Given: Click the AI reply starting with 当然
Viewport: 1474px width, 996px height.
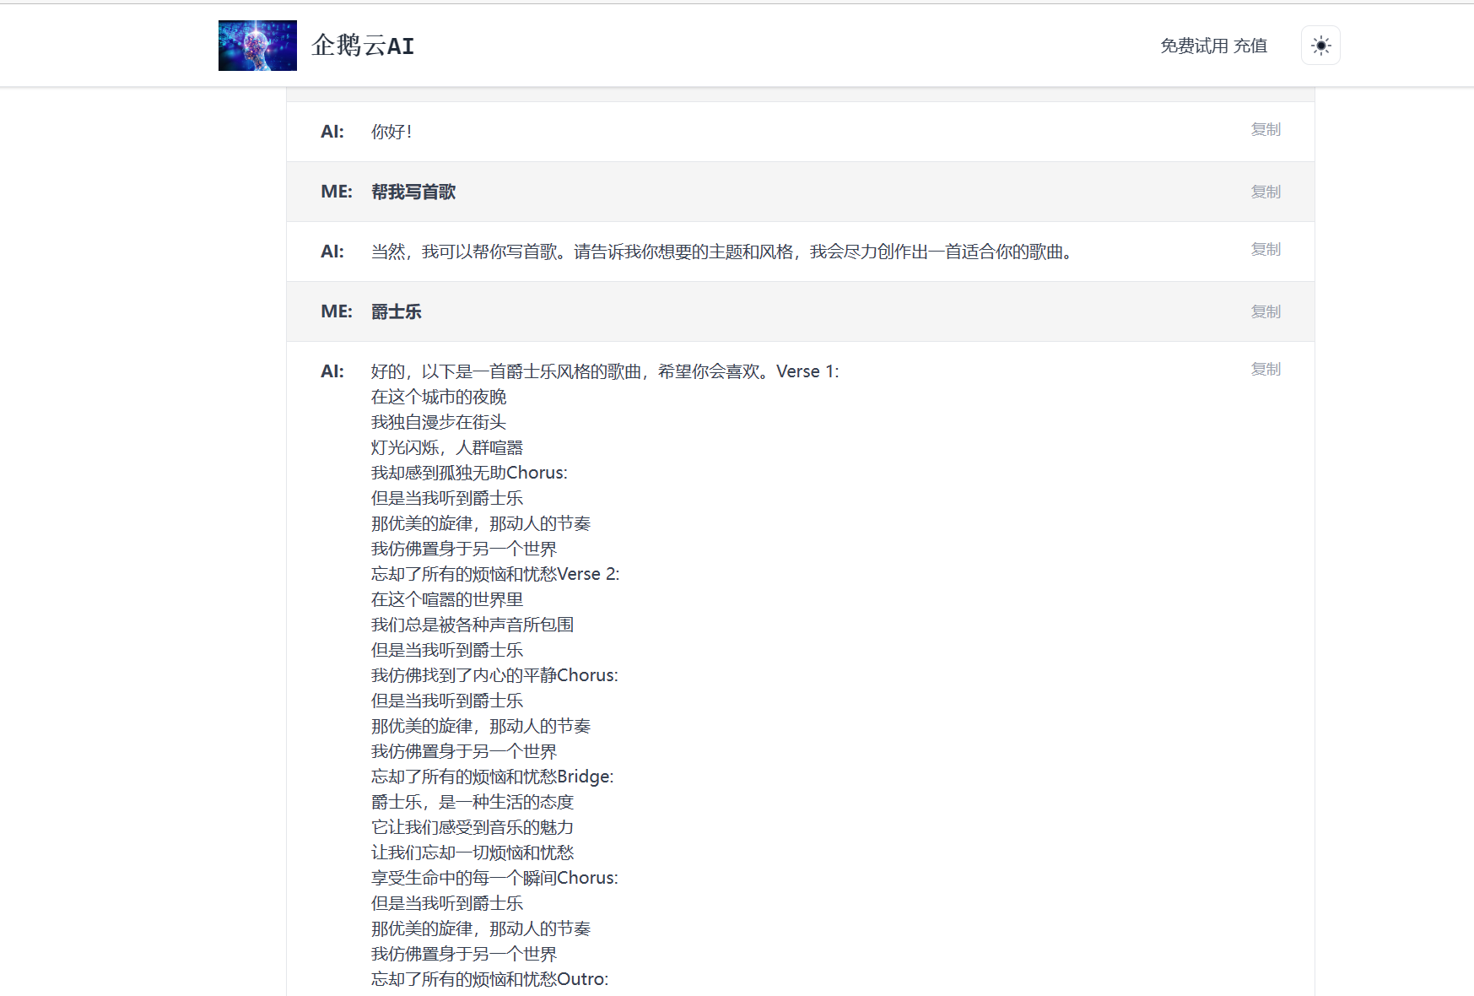Looking at the screenshot, I should tap(723, 252).
